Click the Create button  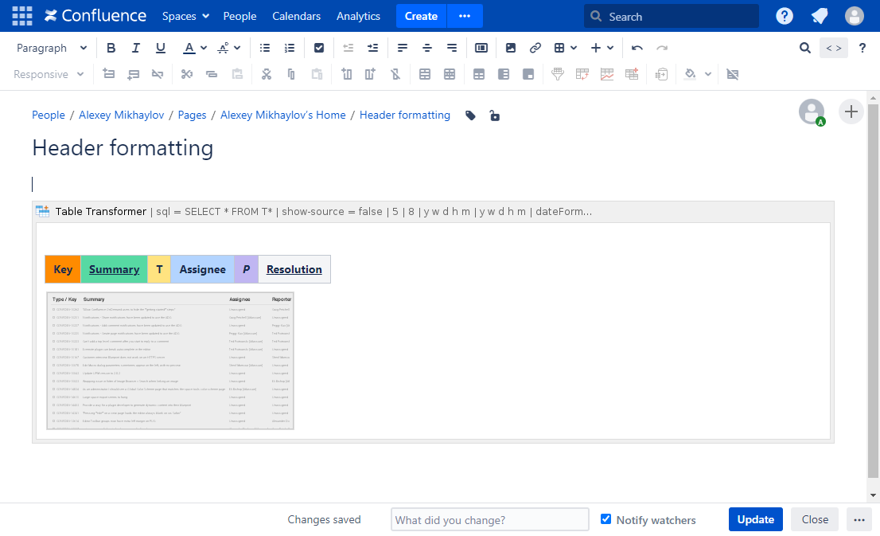pos(421,16)
